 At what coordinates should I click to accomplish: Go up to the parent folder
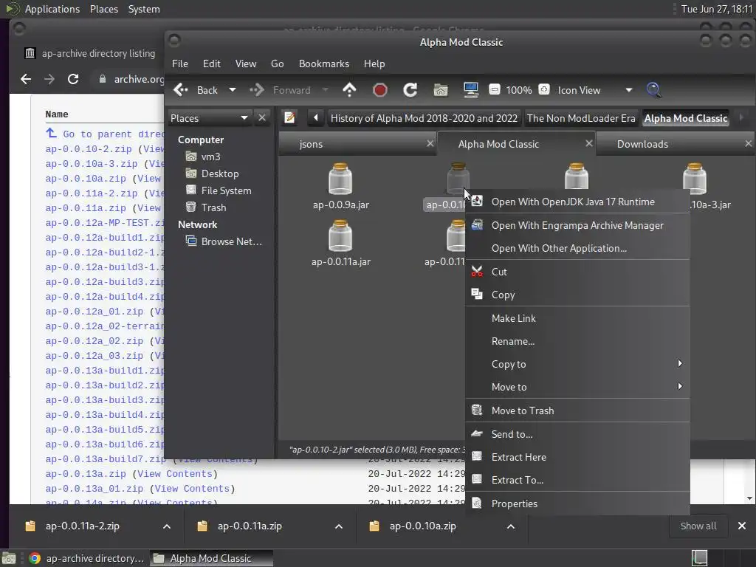349,89
